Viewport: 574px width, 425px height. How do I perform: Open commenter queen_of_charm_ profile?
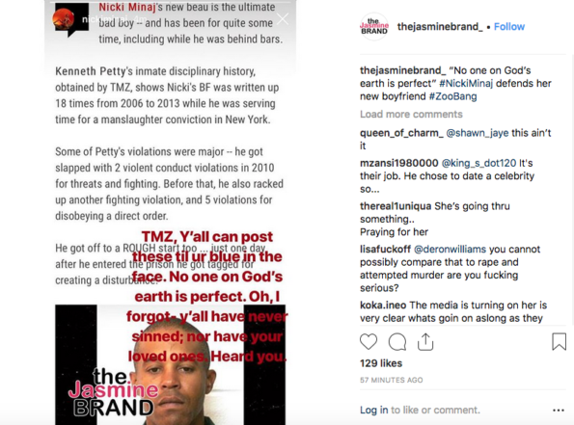click(x=401, y=133)
